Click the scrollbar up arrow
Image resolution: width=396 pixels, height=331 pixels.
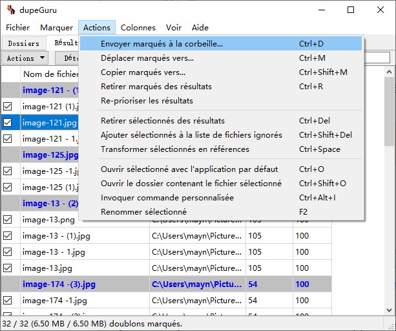pyautogui.click(x=389, y=72)
